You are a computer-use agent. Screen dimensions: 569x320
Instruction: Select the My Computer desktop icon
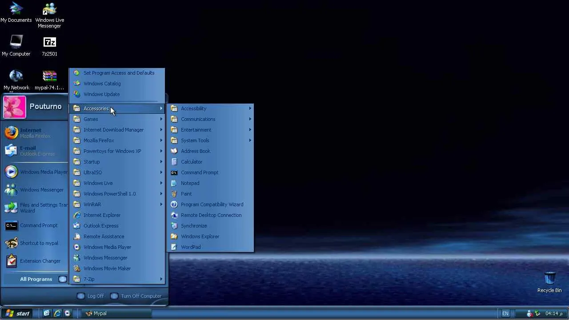16,46
